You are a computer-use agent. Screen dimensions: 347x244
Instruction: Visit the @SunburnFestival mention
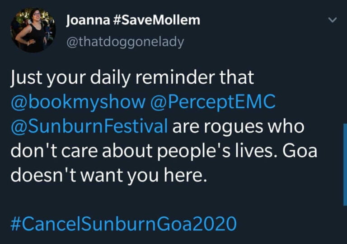coord(88,126)
